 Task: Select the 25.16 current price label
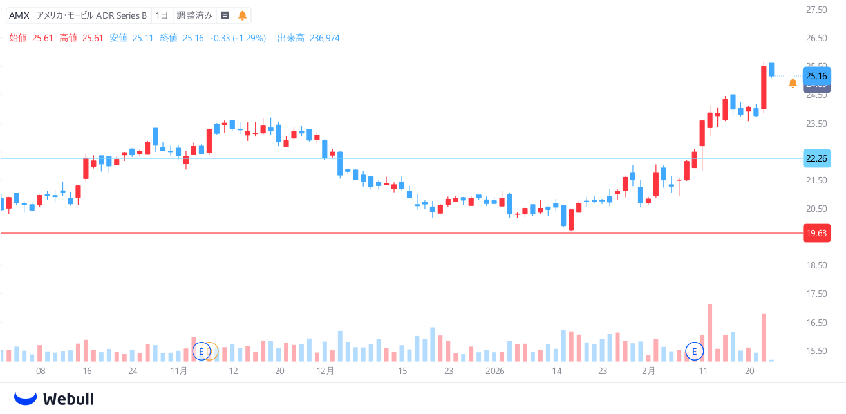pyautogui.click(x=816, y=76)
